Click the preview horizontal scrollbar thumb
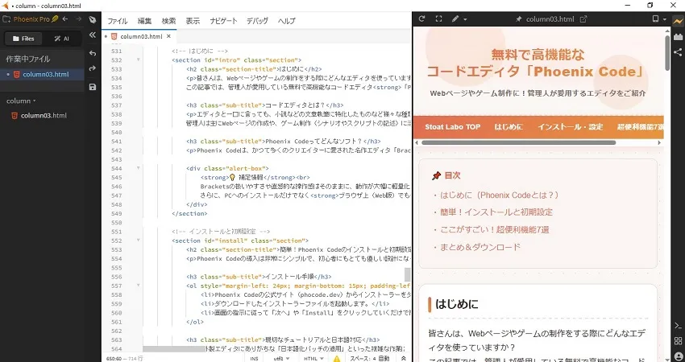Image resolution: width=685 pixels, height=362 pixels. [518, 142]
